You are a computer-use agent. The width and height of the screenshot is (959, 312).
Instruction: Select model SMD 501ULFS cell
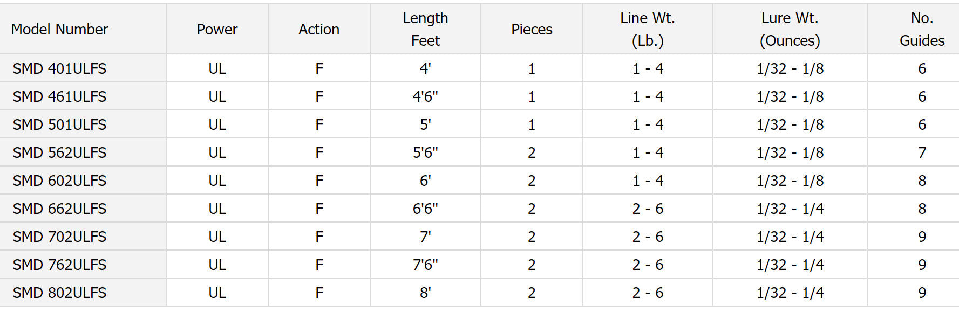pos(59,124)
